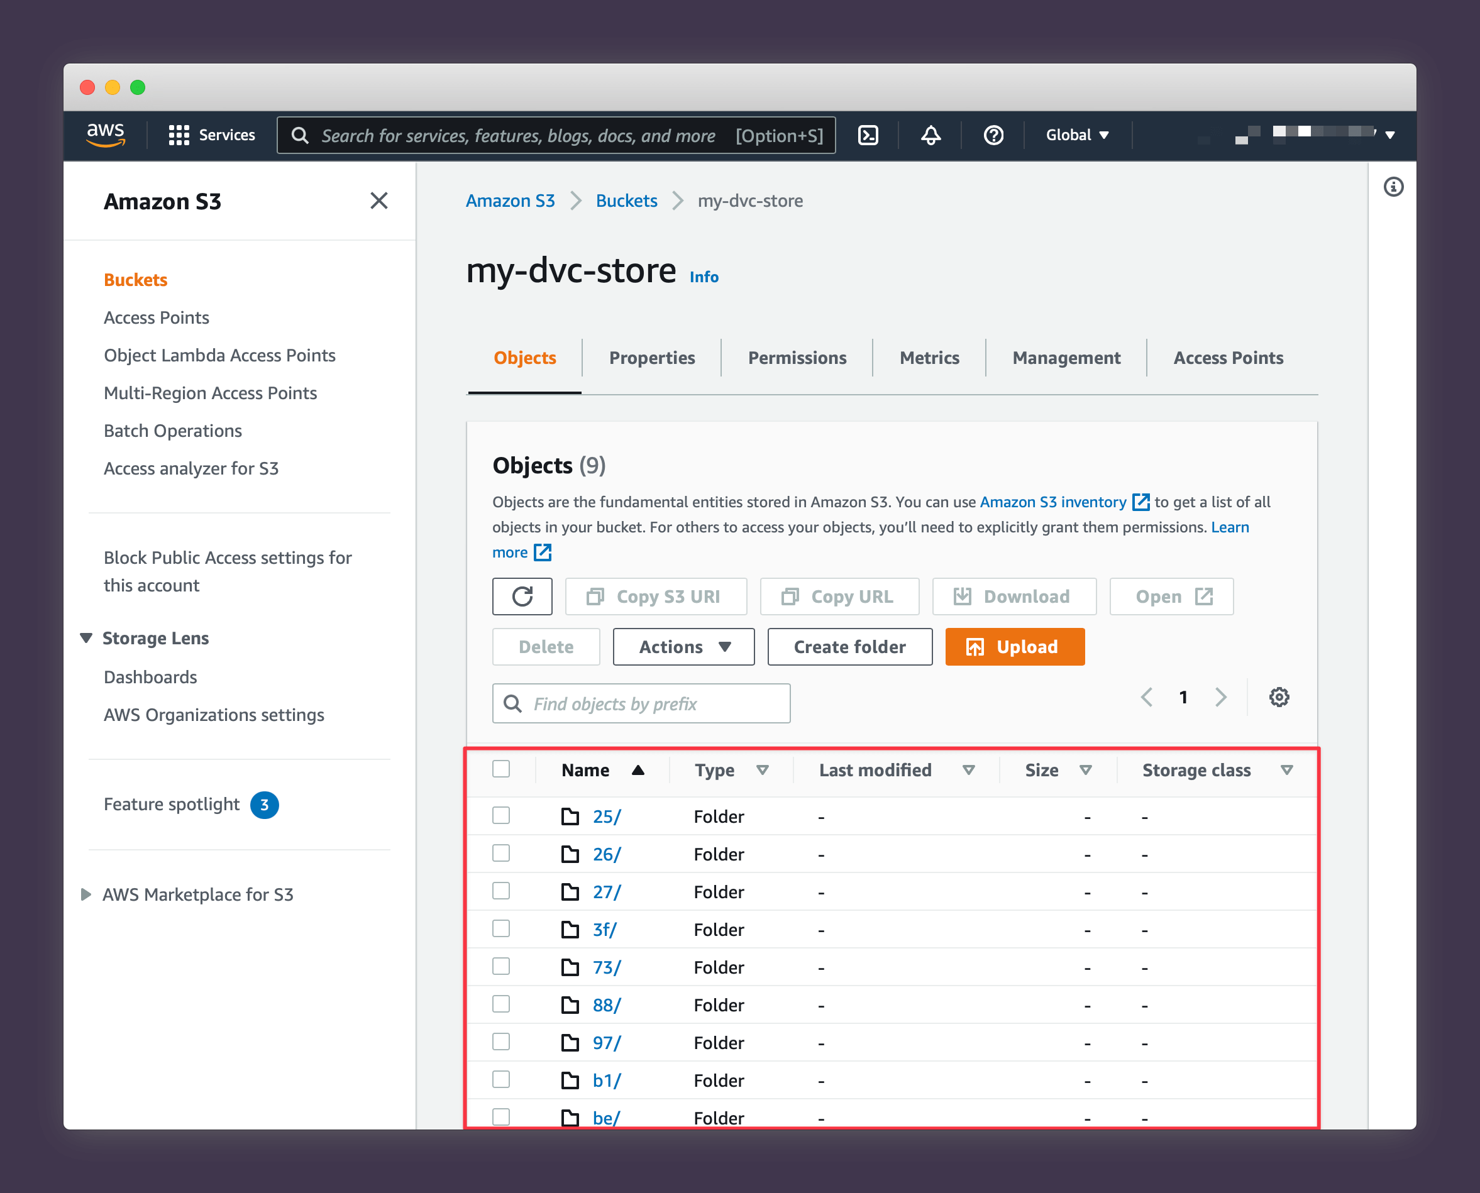
Task: Click the info panel icon at right edge
Action: click(x=1393, y=187)
